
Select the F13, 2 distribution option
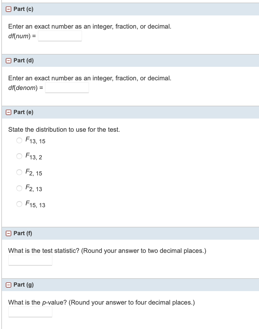pos(19,156)
